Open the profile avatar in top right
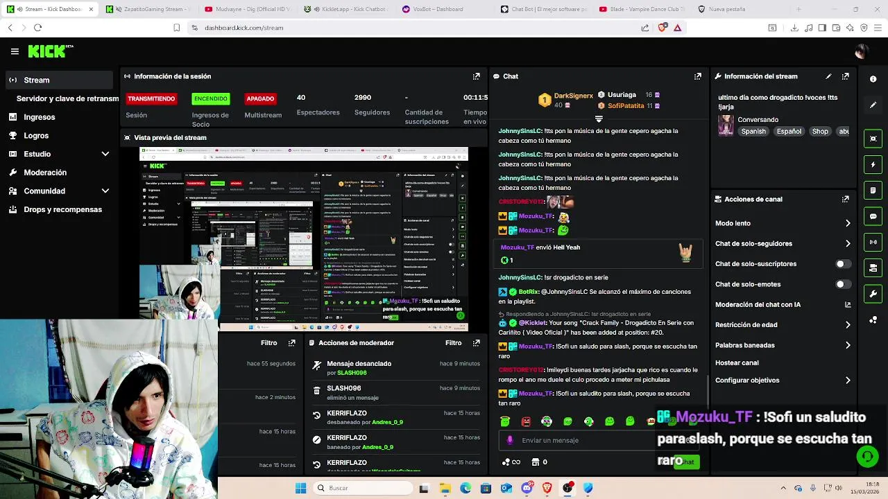The height and width of the screenshot is (499, 888). [x=861, y=51]
